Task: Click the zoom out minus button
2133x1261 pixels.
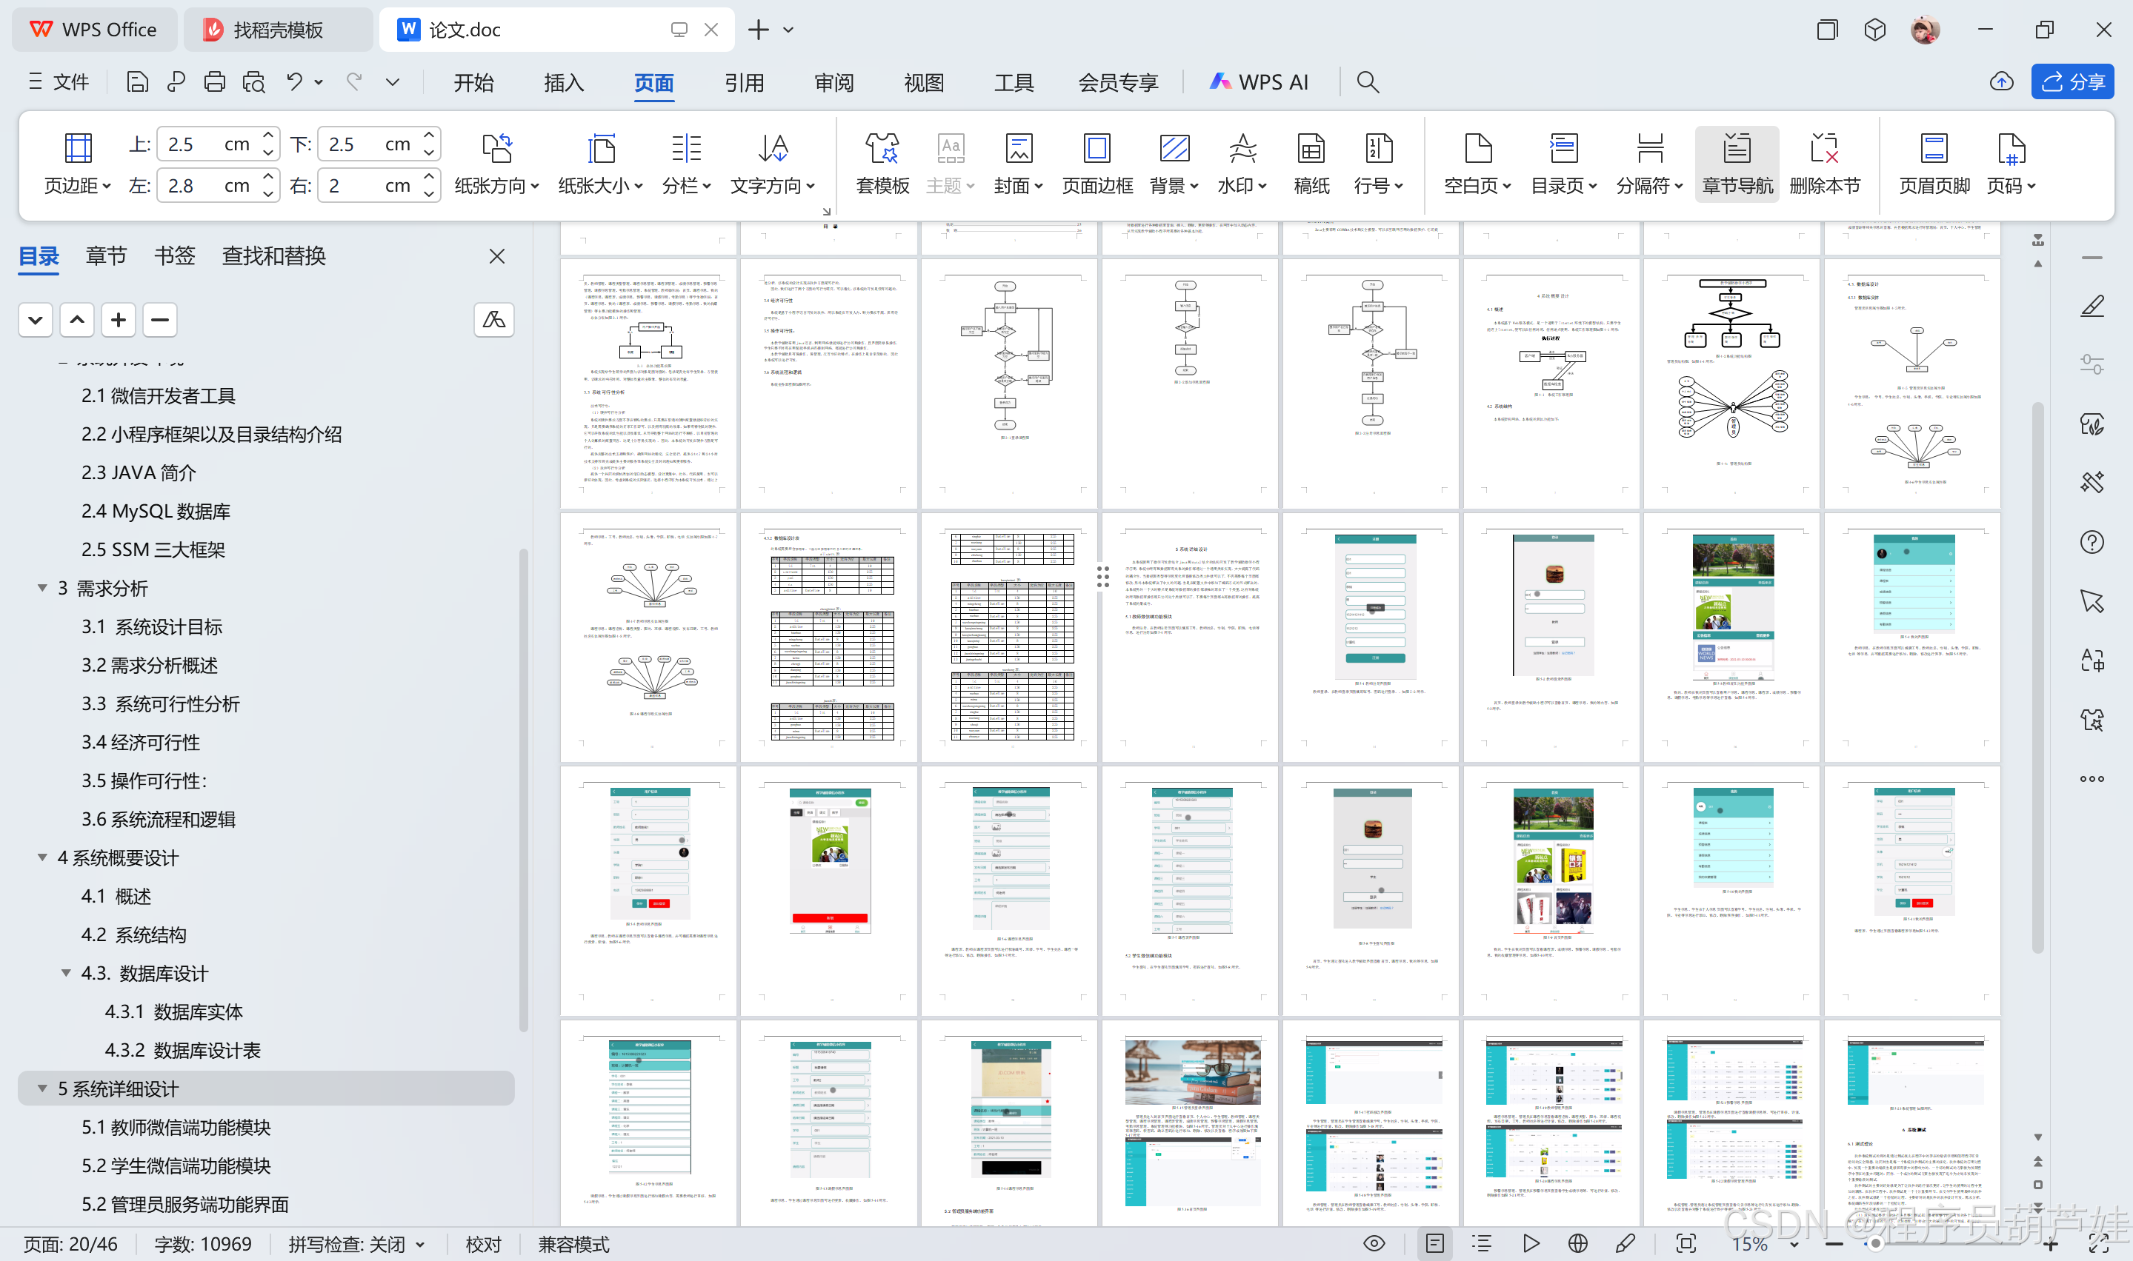Action: (x=1834, y=1244)
